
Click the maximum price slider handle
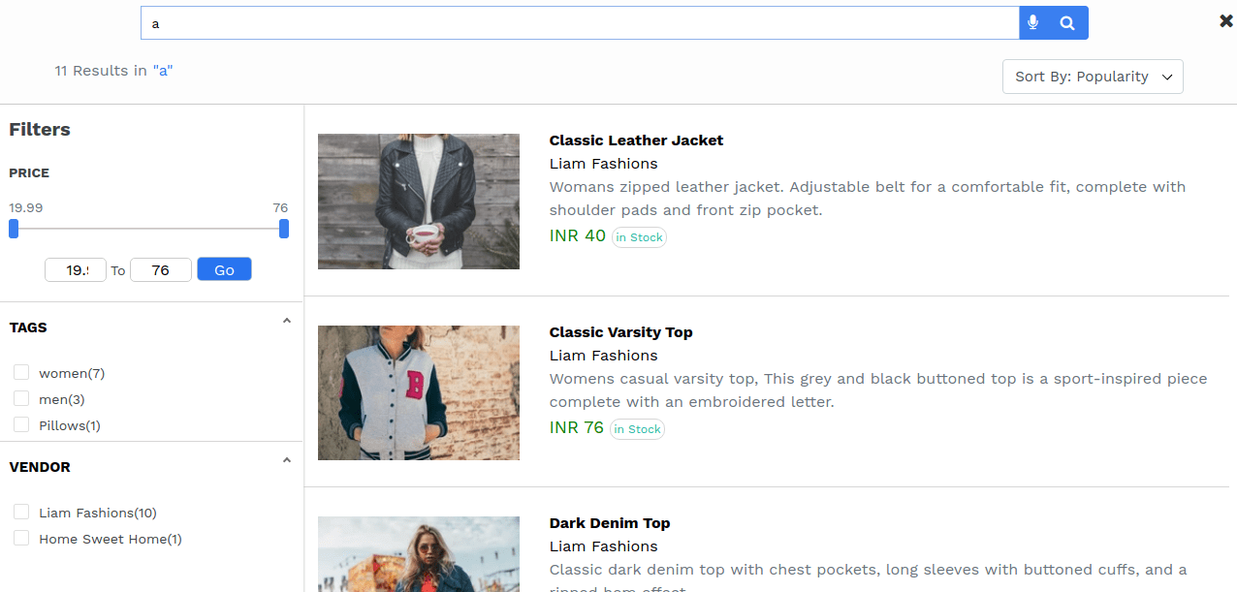point(284,229)
